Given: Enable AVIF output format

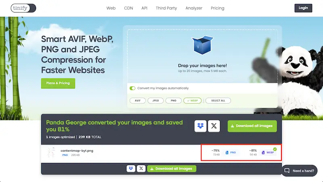Looking at the screenshot, I should click(x=138, y=100).
